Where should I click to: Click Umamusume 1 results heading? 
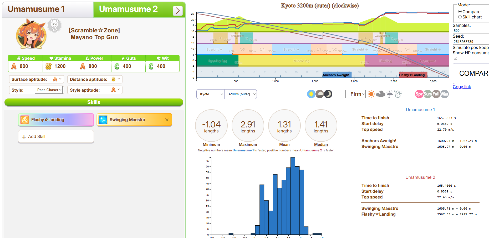420,110
